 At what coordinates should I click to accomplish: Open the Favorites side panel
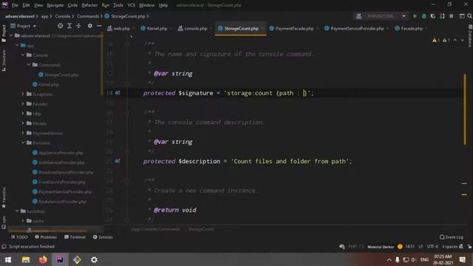[4, 197]
